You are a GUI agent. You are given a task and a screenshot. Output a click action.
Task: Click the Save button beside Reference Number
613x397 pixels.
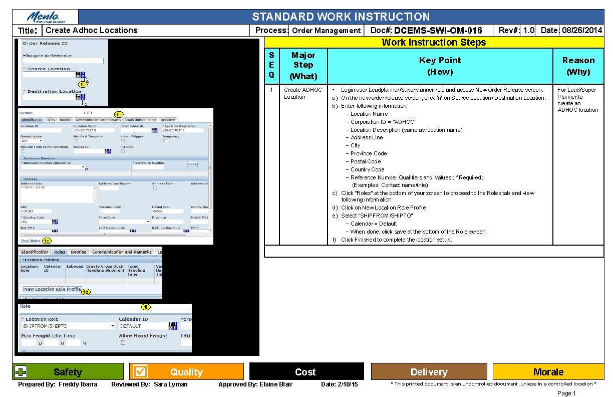[192, 164]
